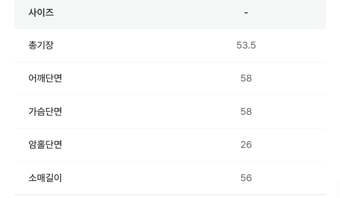
Task: Select the 가슴단면 label
Action: coord(45,112)
